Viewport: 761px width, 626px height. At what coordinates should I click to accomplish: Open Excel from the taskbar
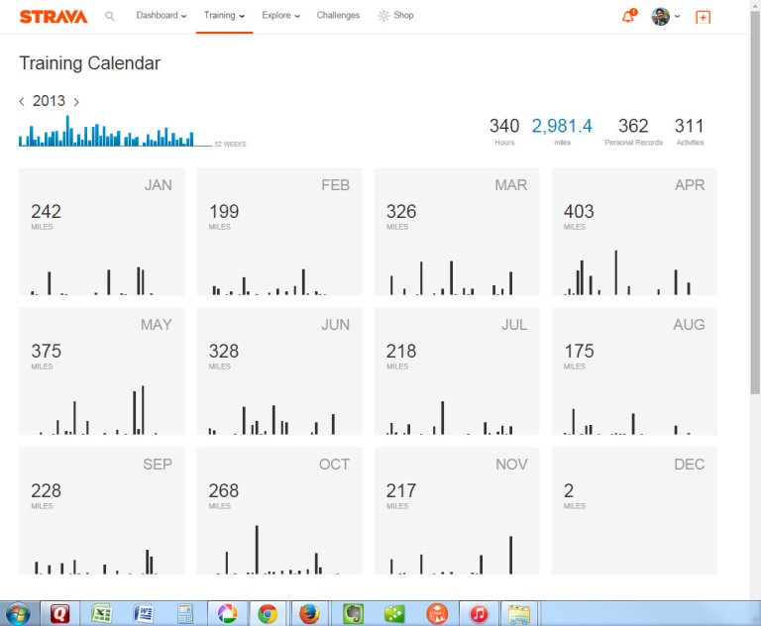(99, 613)
